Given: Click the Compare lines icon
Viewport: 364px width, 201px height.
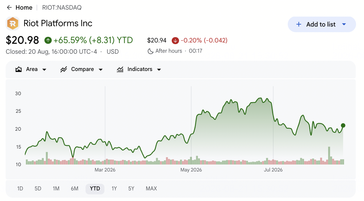Looking at the screenshot, I should [64, 69].
